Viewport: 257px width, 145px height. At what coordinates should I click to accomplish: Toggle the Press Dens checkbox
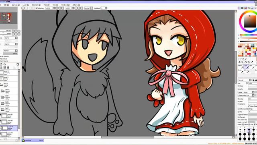pyautogui.click(x=243, y=124)
